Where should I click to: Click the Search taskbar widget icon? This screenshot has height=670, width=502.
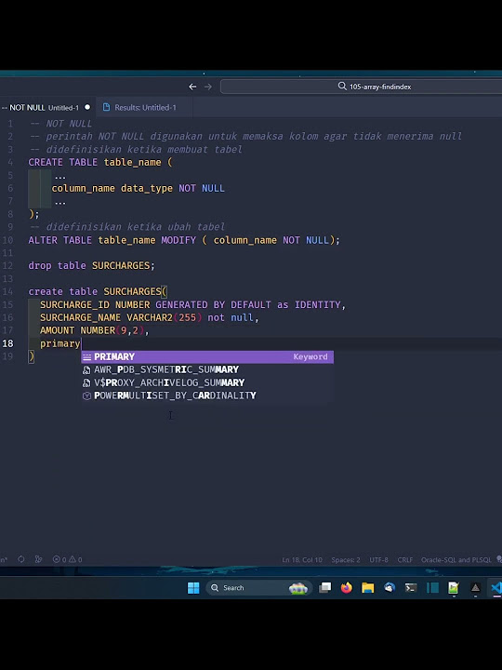click(298, 588)
